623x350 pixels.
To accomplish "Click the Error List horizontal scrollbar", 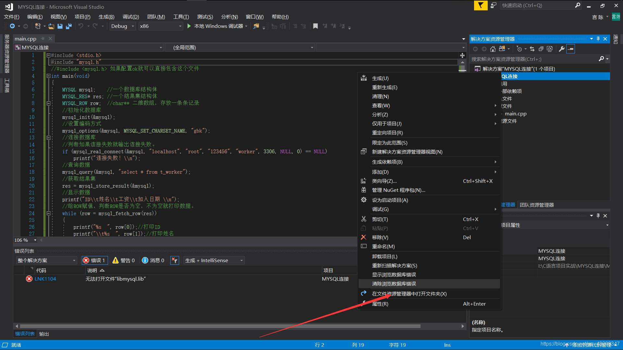I will (220, 326).
